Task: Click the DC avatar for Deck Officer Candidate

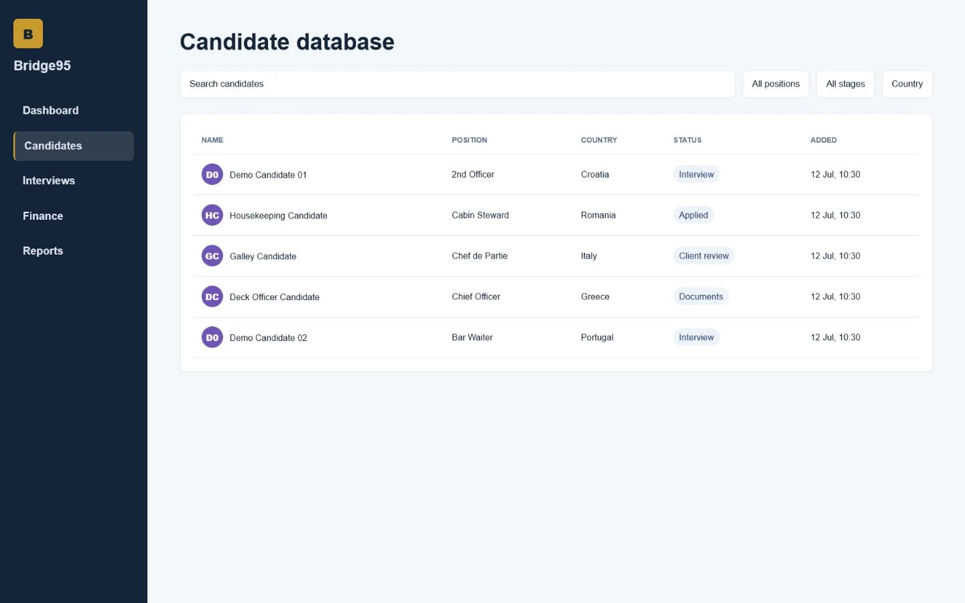Action: [x=212, y=297]
